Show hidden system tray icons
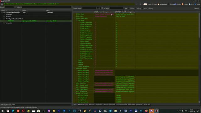This screenshot has width=201, height=113. [x=178, y=111]
